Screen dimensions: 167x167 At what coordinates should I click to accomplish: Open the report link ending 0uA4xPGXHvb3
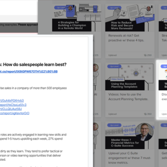coord(12,101)
